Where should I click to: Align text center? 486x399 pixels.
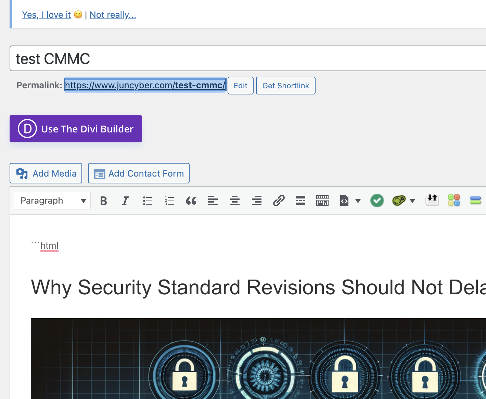235,201
